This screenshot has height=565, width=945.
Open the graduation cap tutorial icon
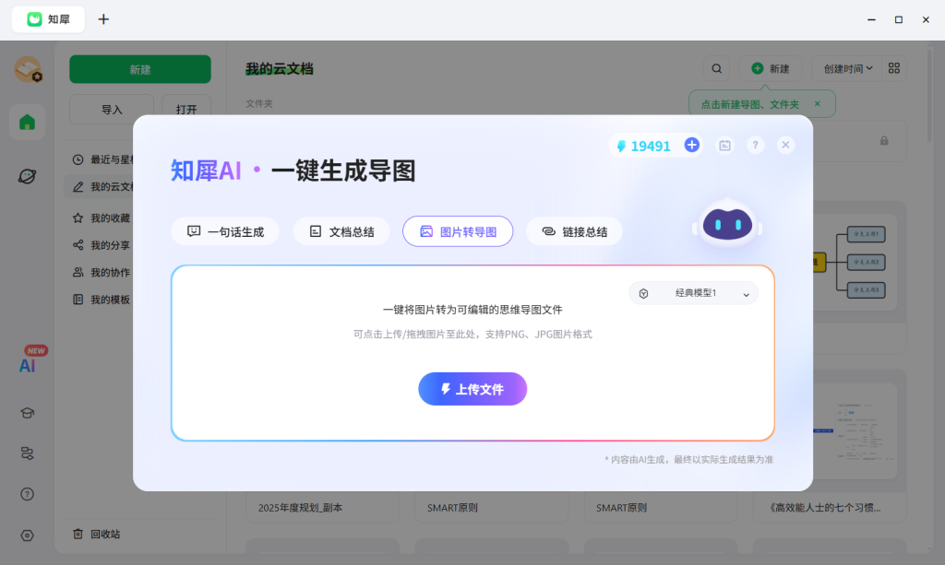(27, 413)
